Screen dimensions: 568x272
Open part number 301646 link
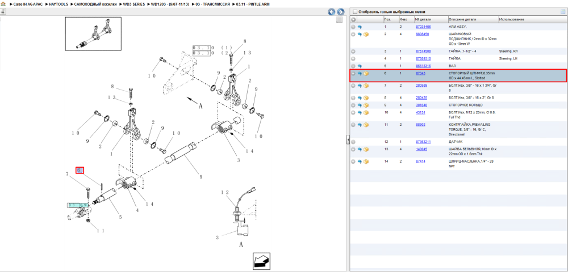pyautogui.click(x=421, y=105)
